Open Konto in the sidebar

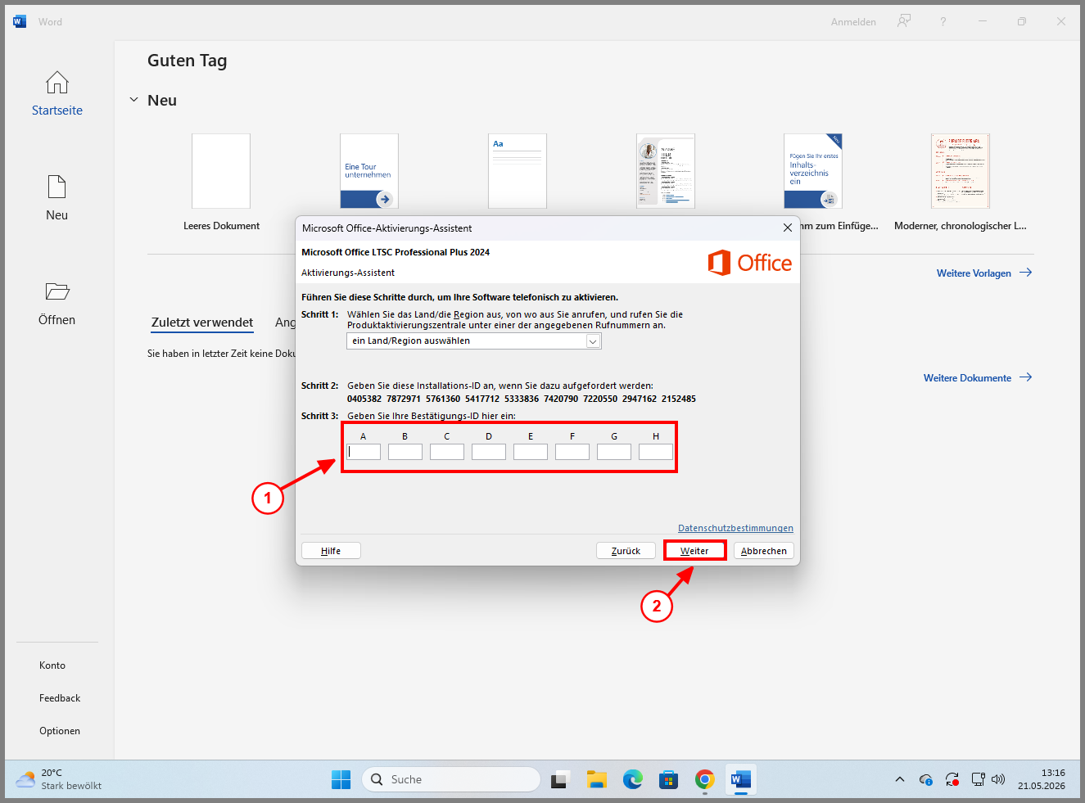[52, 665]
